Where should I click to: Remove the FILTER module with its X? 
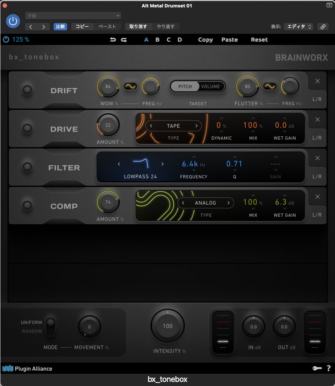[318, 158]
